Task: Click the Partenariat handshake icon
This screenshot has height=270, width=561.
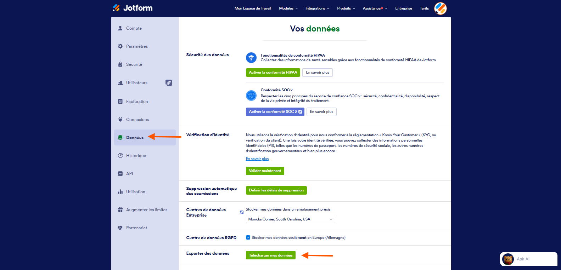Action: (x=120, y=228)
